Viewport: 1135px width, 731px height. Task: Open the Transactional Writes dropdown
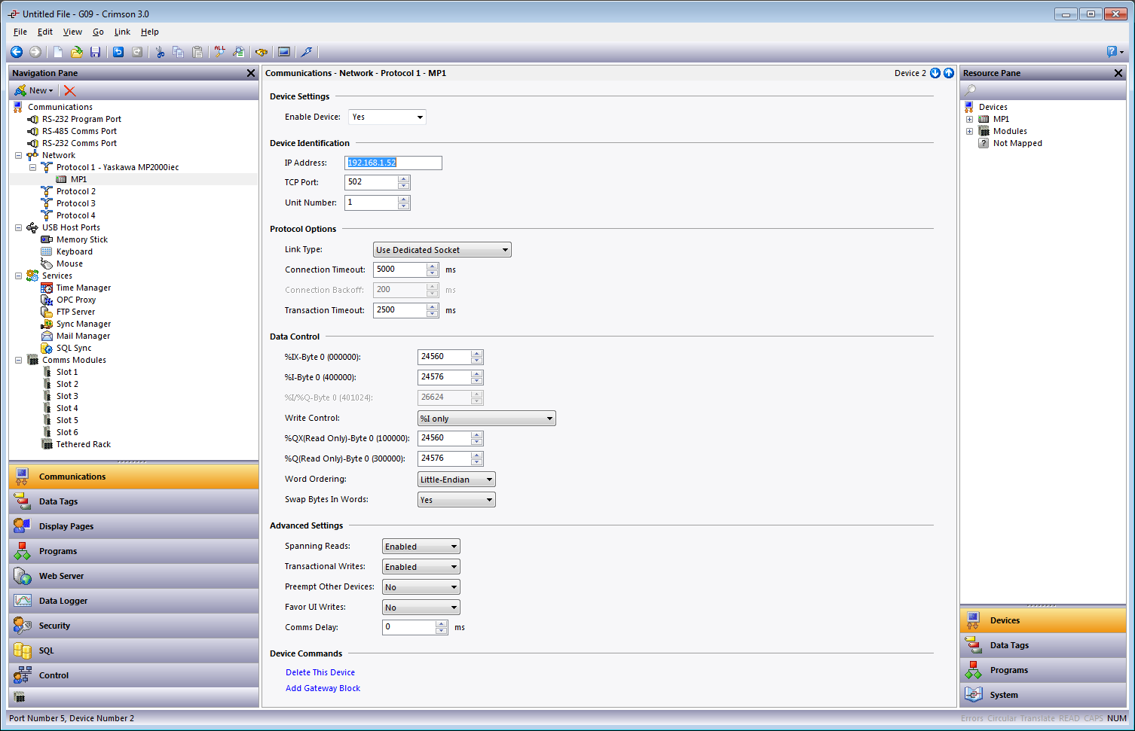point(421,567)
